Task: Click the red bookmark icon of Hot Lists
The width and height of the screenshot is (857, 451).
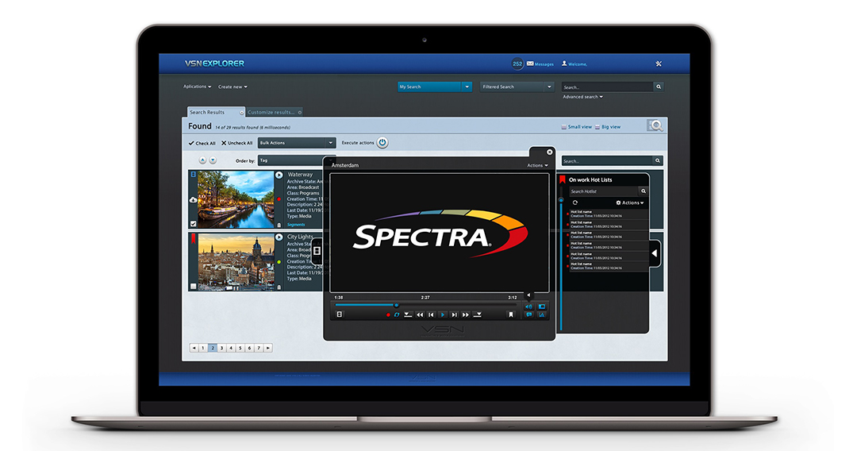Action: tap(562, 179)
